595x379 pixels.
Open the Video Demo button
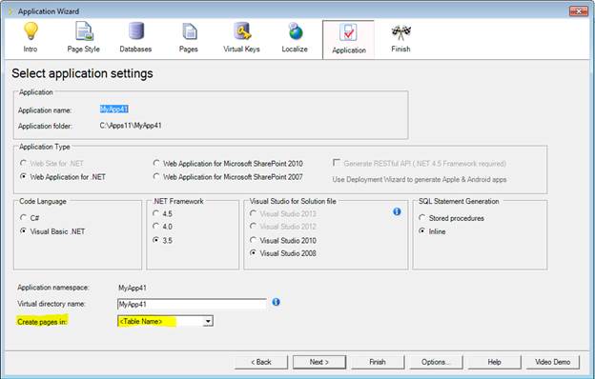552,362
